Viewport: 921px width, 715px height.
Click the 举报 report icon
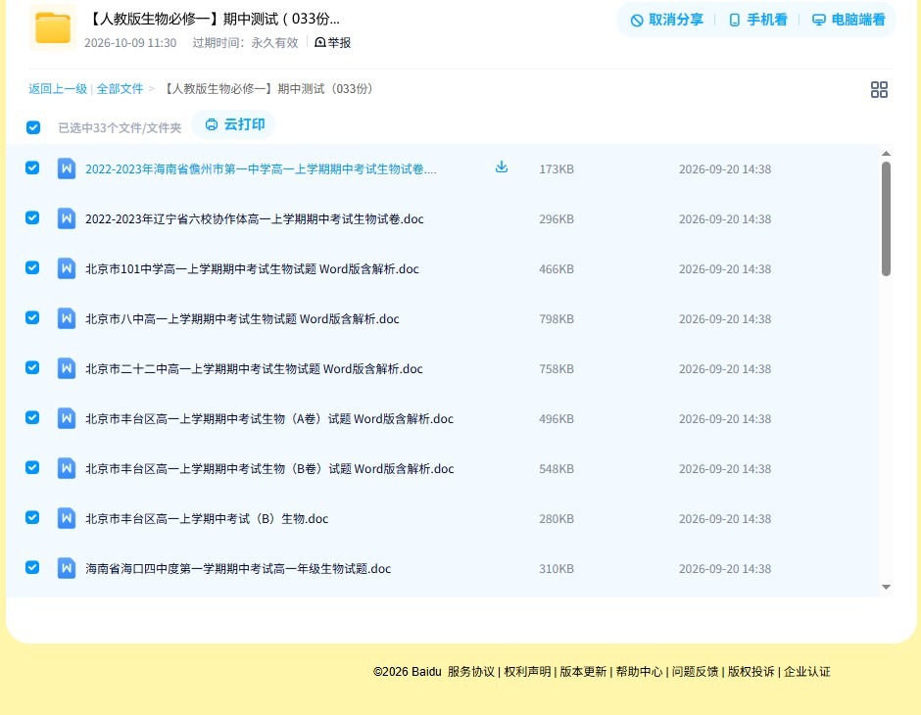[x=320, y=42]
